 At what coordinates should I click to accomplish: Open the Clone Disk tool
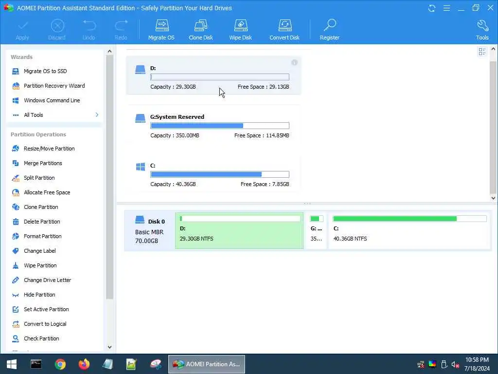(x=201, y=30)
